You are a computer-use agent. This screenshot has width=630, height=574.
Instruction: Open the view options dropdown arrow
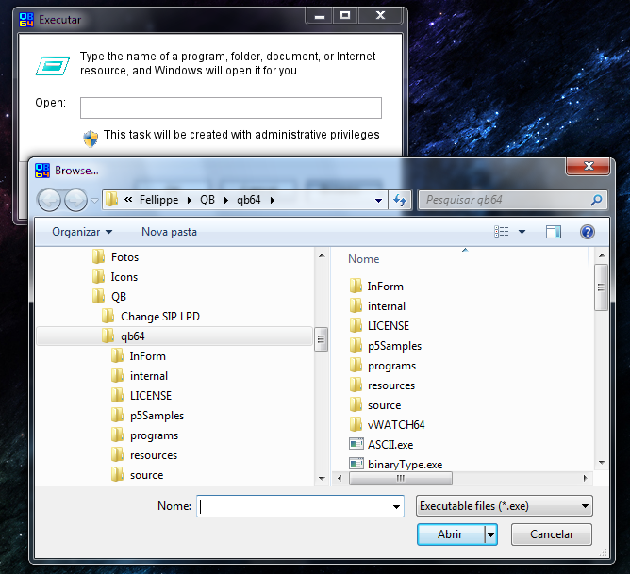[x=522, y=232]
